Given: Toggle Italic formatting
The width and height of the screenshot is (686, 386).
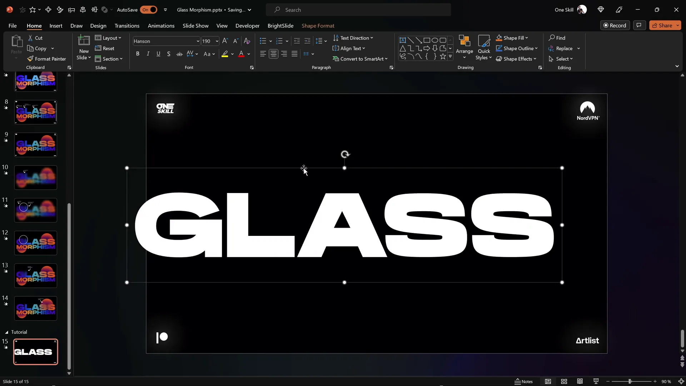Looking at the screenshot, I should click(x=148, y=54).
